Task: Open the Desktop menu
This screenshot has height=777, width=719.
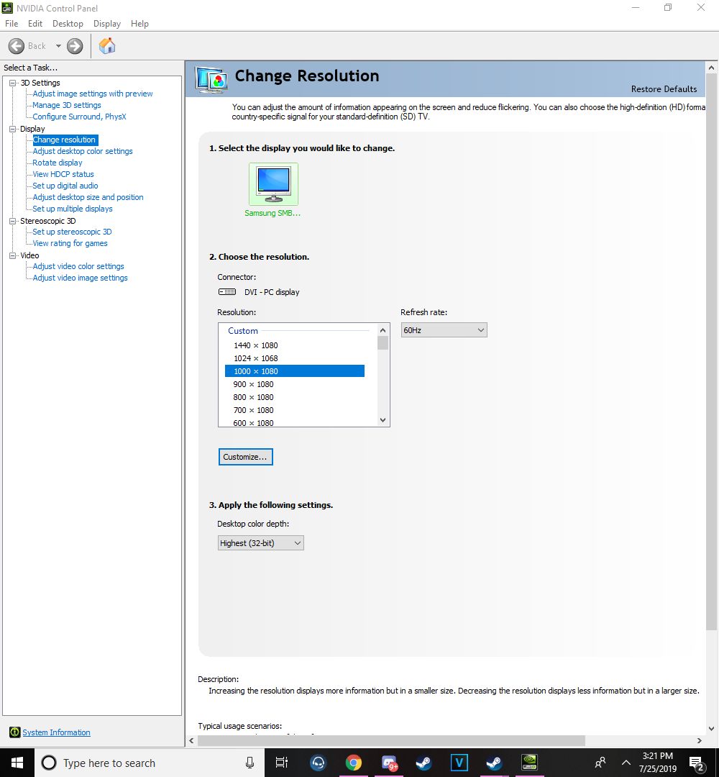Action: pos(68,24)
